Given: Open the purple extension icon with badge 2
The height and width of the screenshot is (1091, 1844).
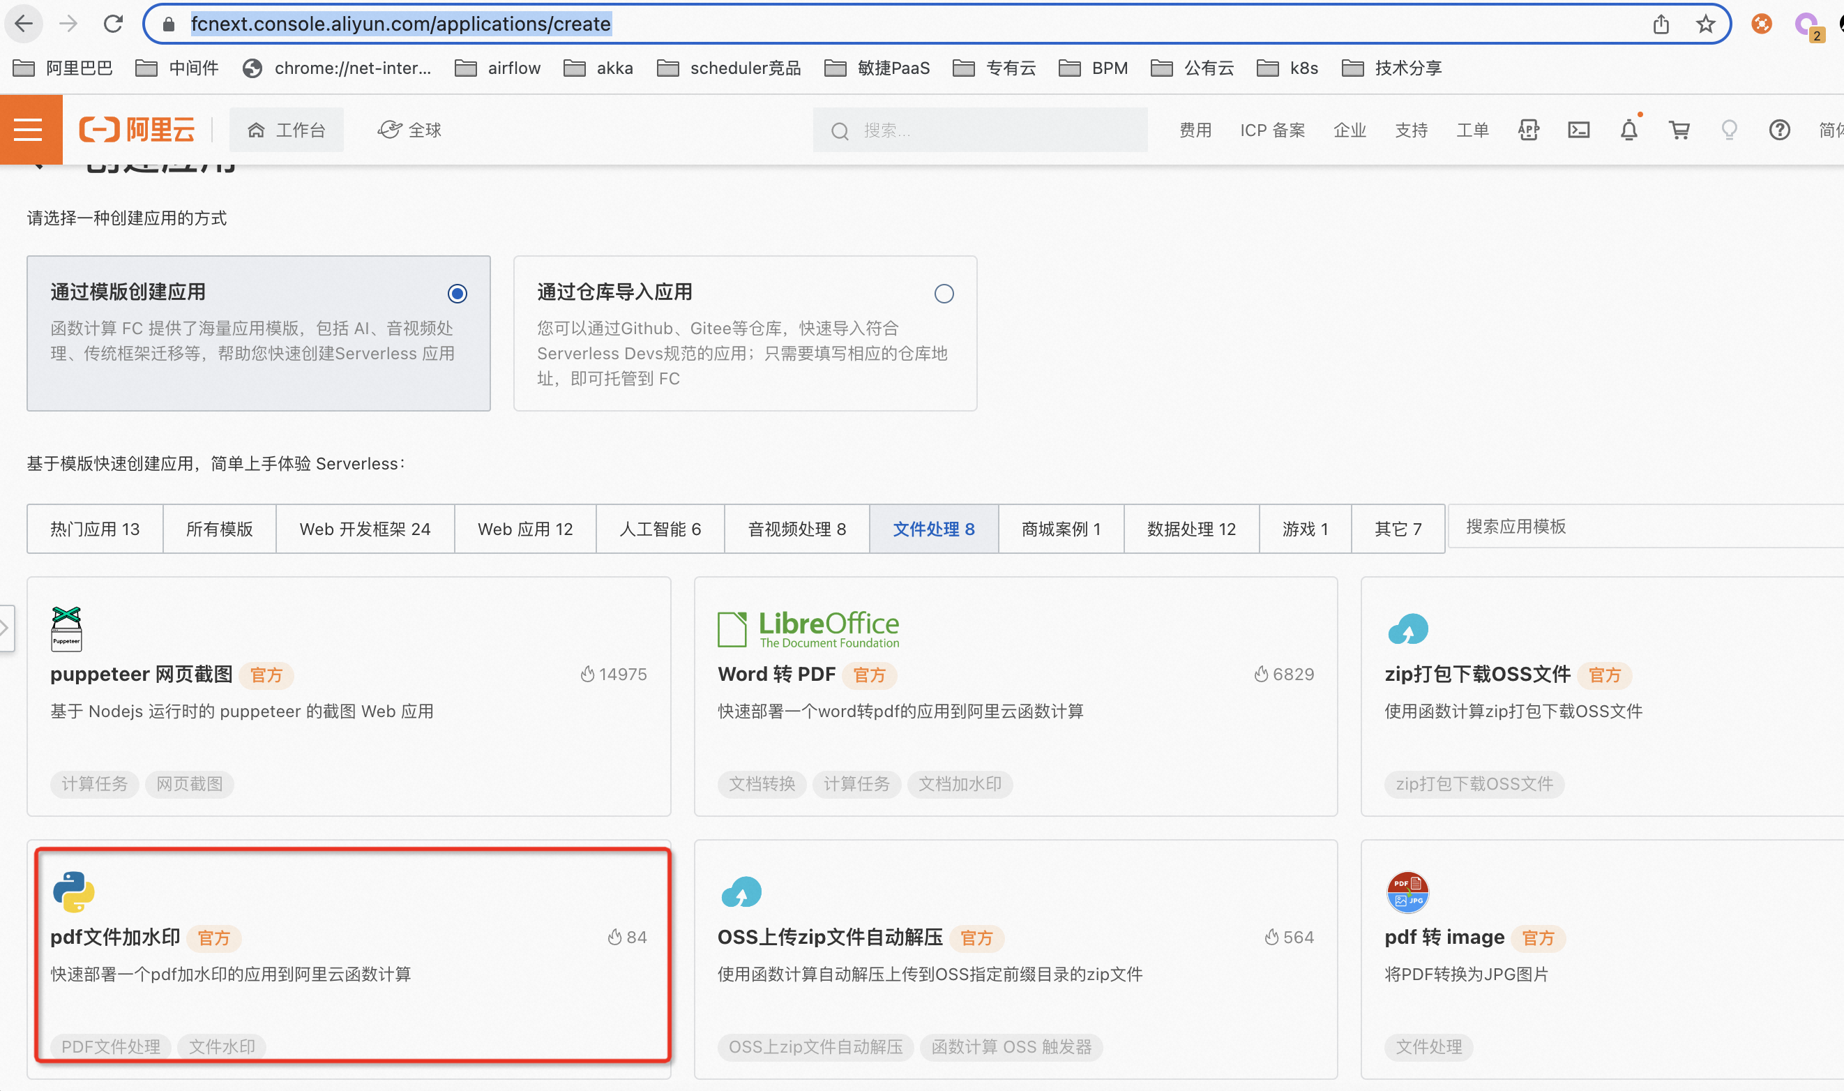Looking at the screenshot, I should 1808,26.
